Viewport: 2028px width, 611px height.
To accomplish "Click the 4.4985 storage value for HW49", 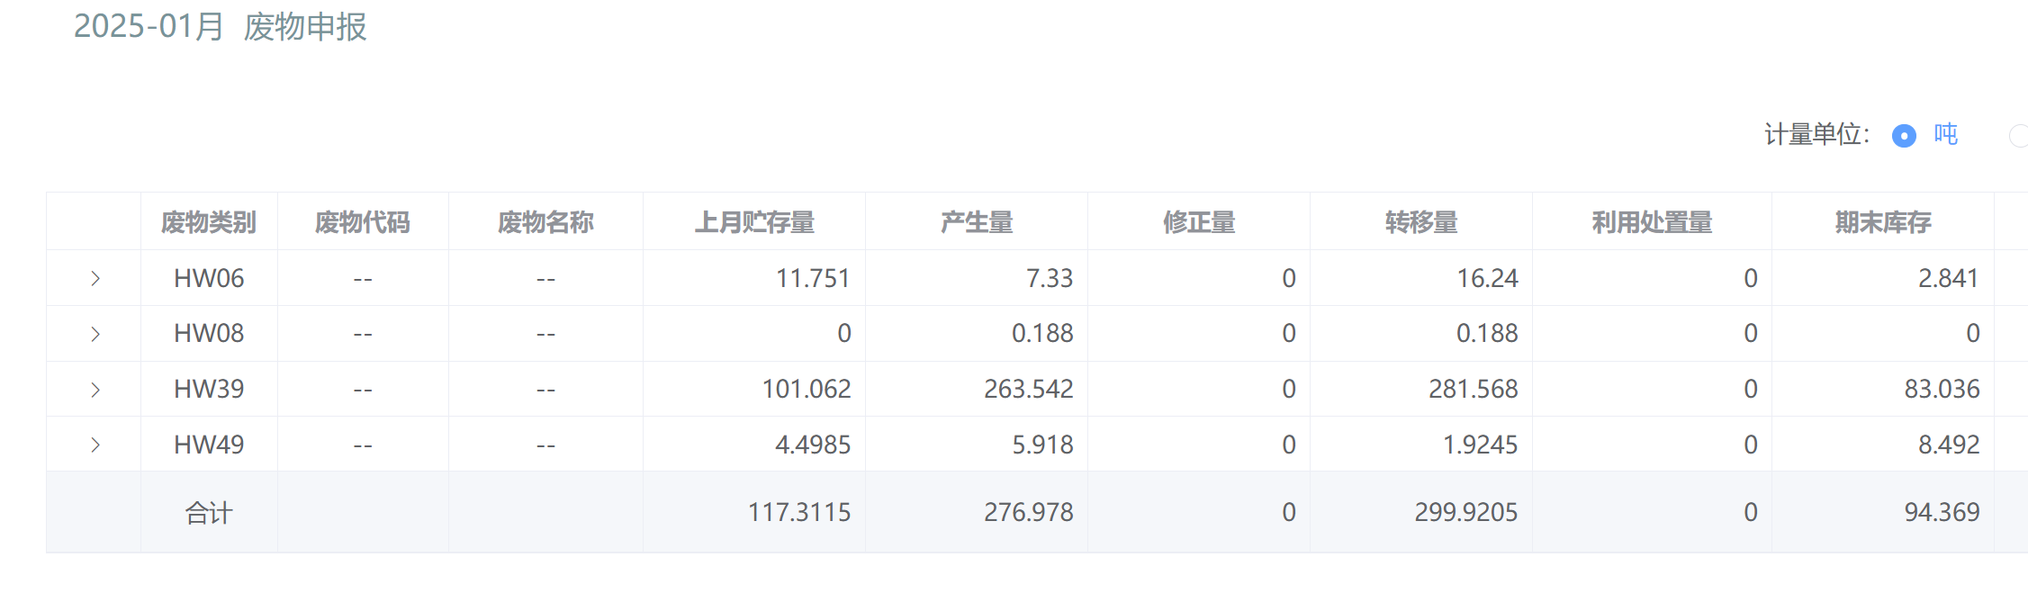I will (x=813, y=445).
